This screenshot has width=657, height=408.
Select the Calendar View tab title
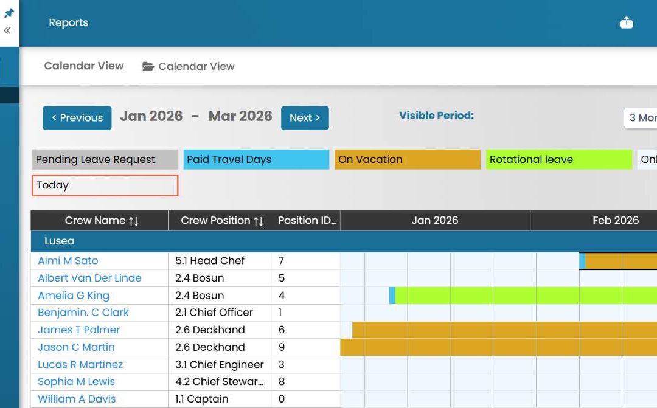coord(84,66)
